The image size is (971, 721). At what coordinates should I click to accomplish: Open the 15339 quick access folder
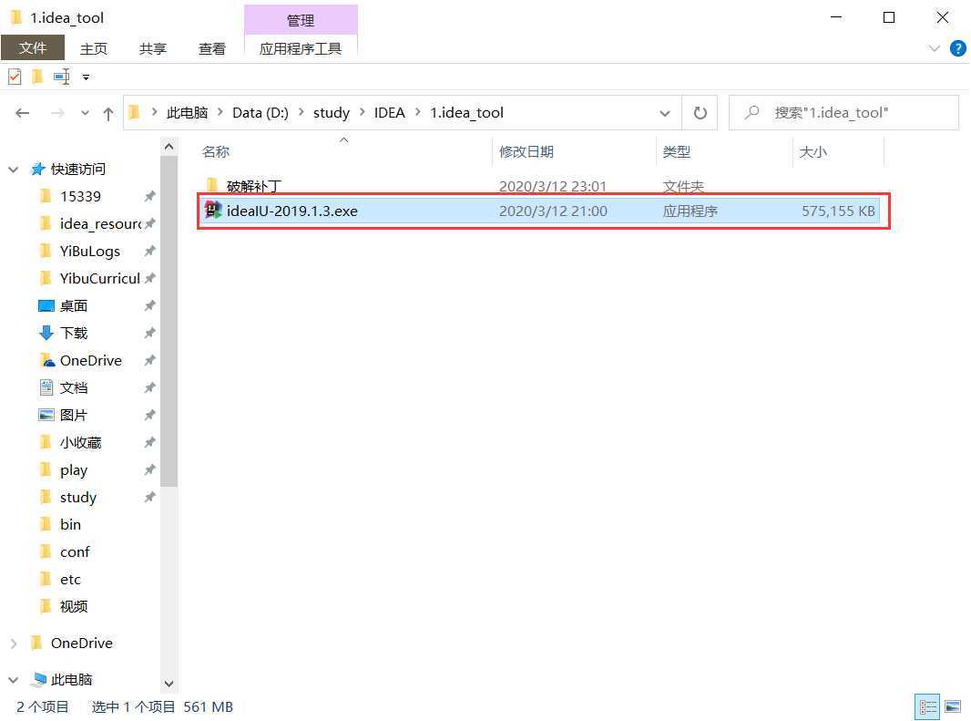point(80,197)
